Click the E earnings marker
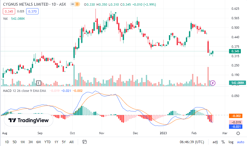This screenshot has width=247, height=146. (39, 83)
